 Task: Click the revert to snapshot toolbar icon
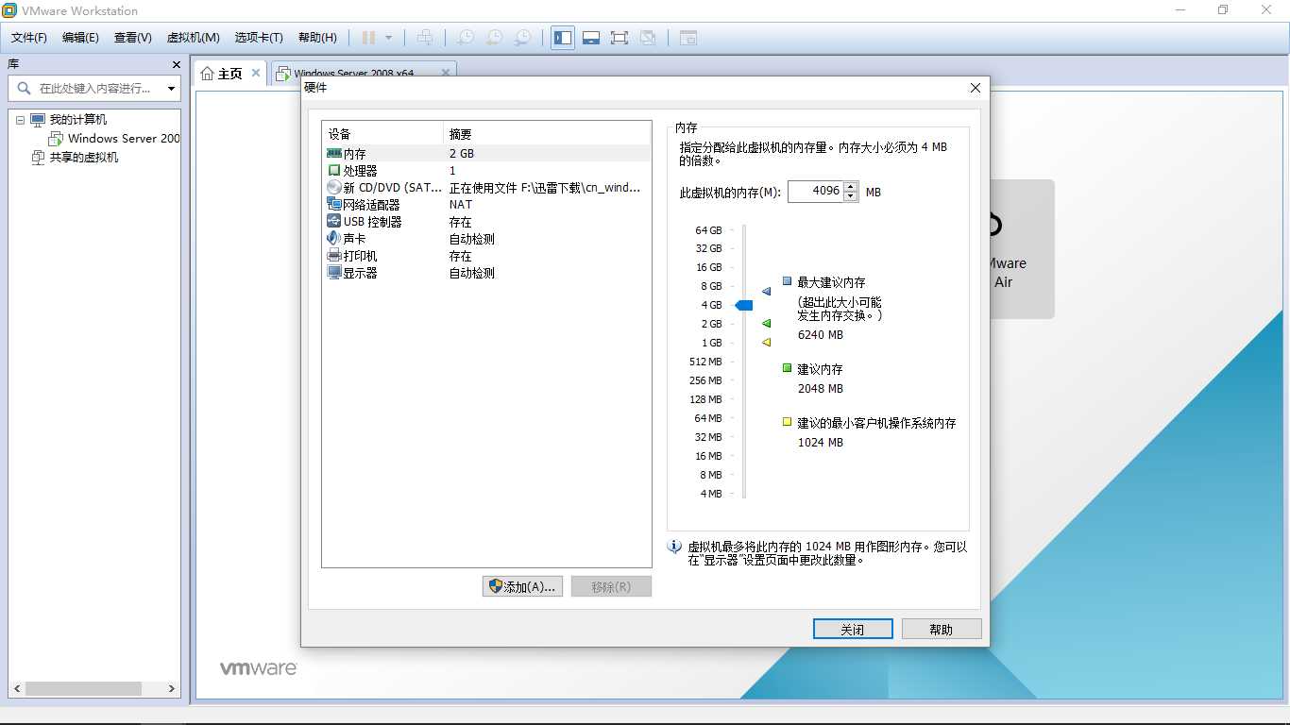[x=494, y=38]
